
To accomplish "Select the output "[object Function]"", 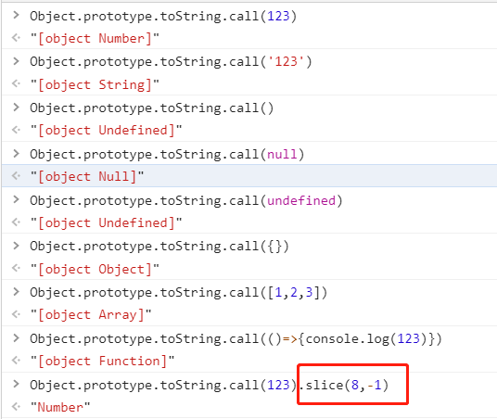I will point(102,362).
